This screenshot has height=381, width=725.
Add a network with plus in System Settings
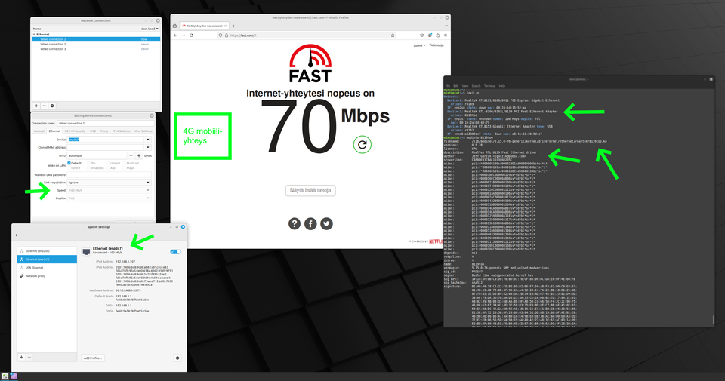(21, 357)
